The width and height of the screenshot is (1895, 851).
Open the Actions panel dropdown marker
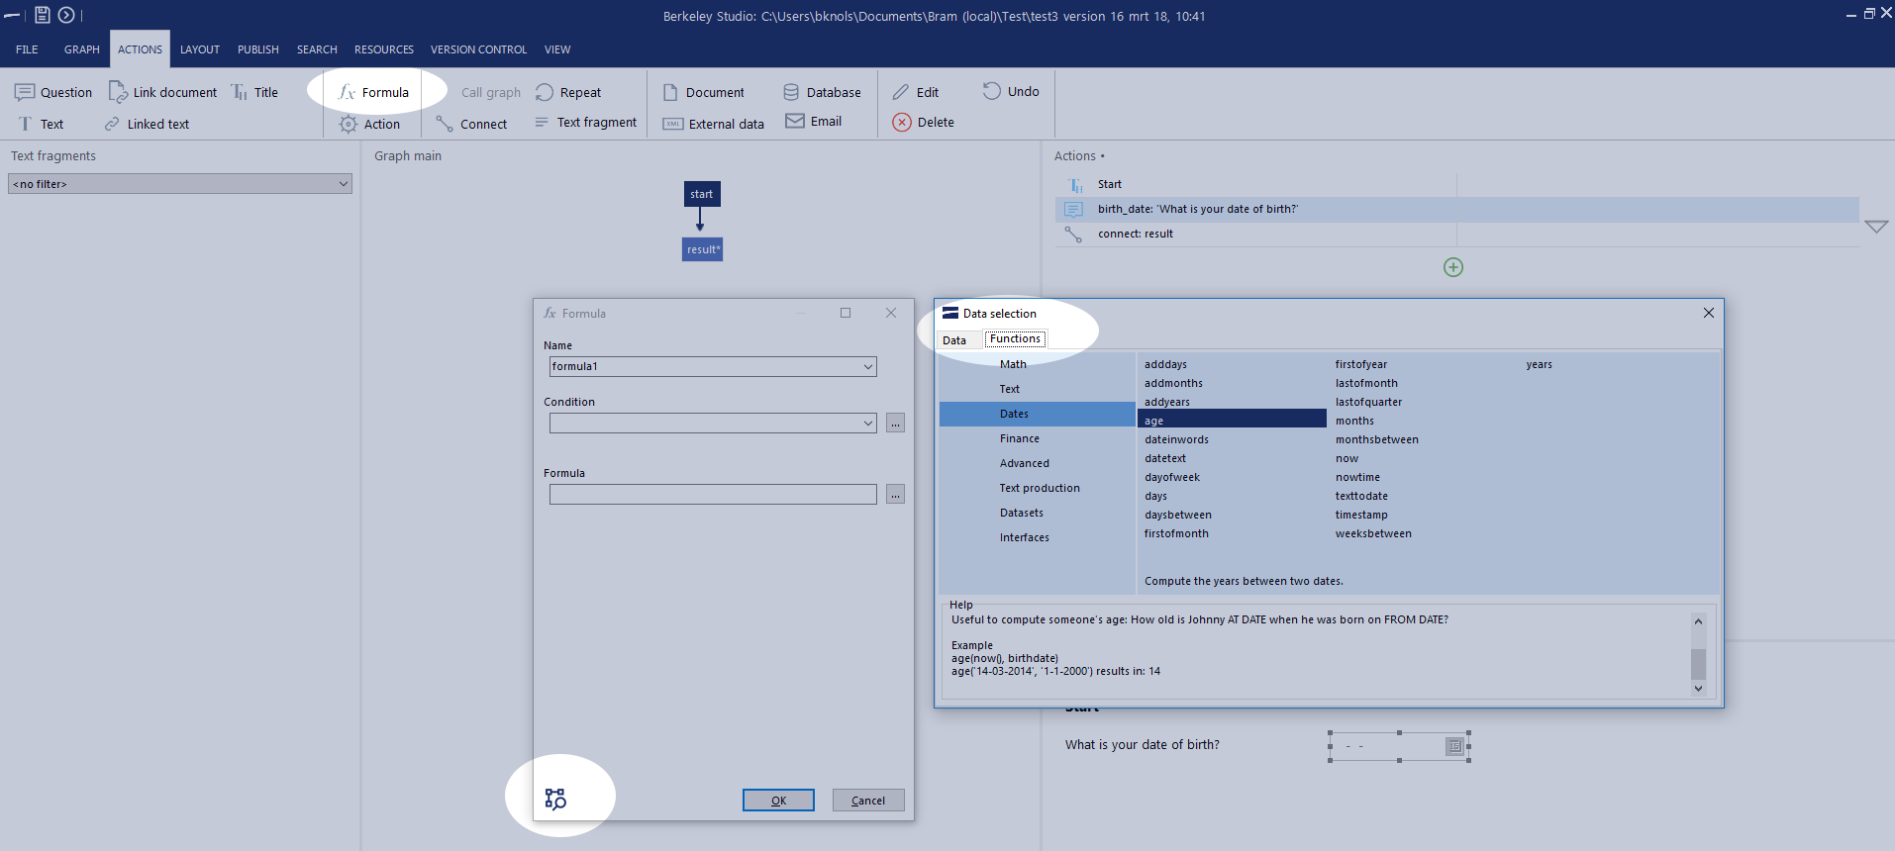click(1102, 156)
